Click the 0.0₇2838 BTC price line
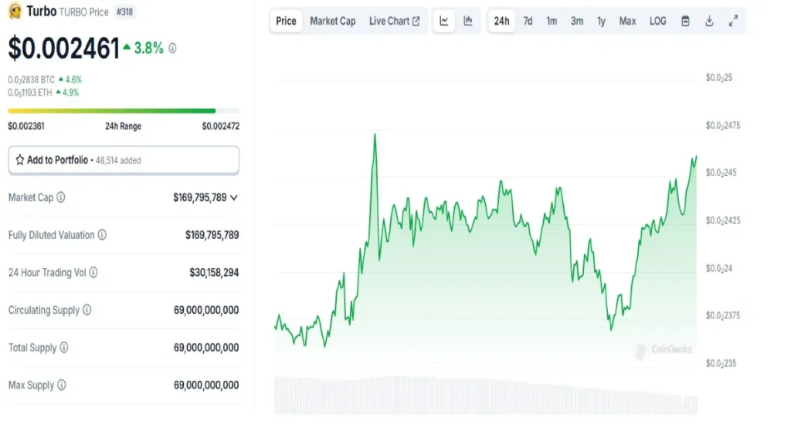The height and width of the screenshot is (444, 791). click(x=44, y=79)
